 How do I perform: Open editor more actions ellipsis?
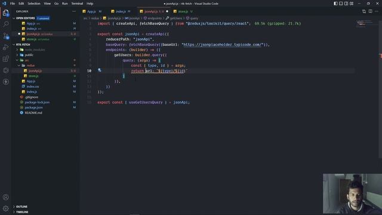[x=377, y=11]
